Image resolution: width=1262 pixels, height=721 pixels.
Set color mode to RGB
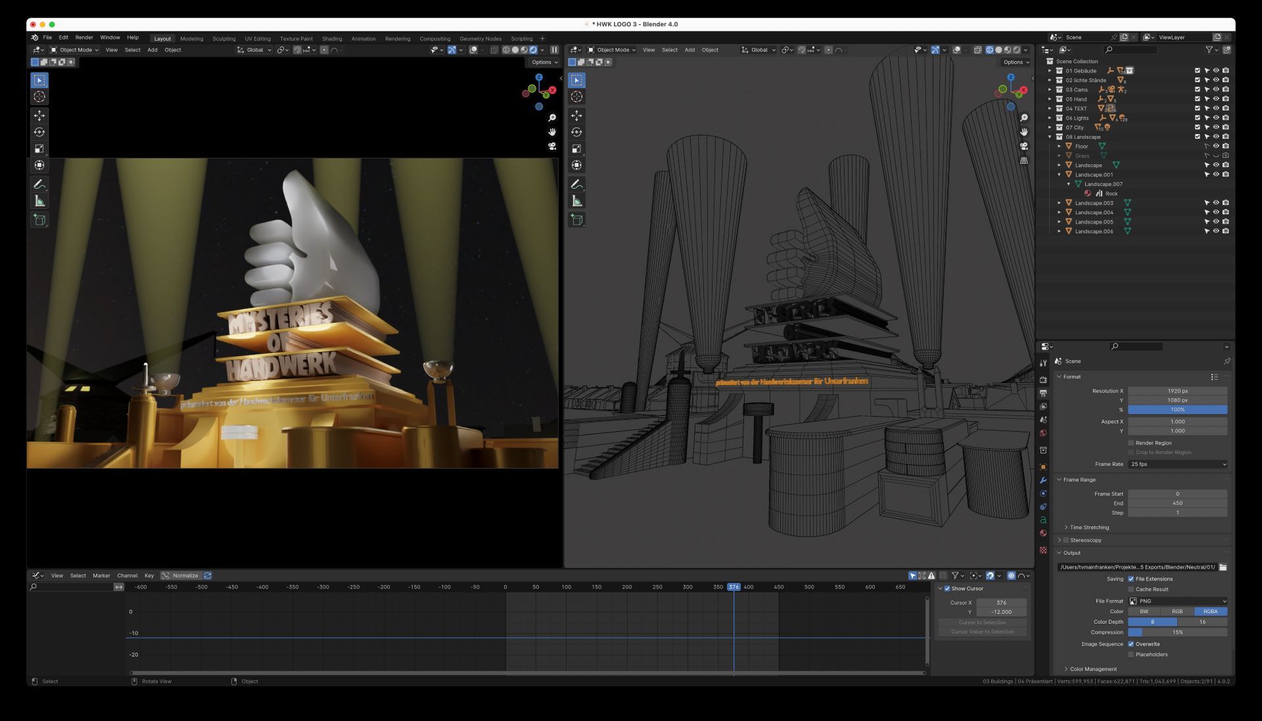(x=1177, y=612)
